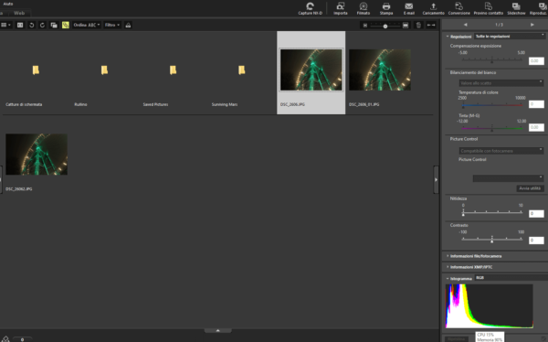The width and height of the screenshot is (548, 342).
Task: Open the Catture di schermata folder
Action: (x=36, y=70)
